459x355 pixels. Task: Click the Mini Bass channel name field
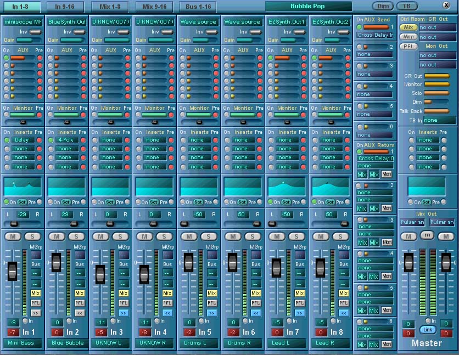[x=22, y=342]
